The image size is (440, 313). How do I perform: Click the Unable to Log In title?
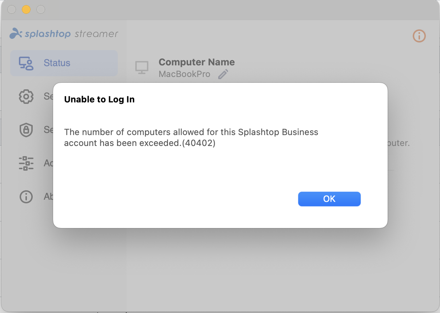[x=99, y=99]
